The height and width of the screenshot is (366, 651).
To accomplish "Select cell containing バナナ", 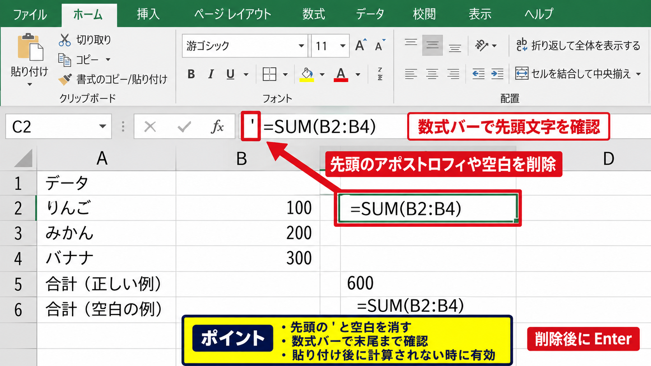I will (106, 258).
